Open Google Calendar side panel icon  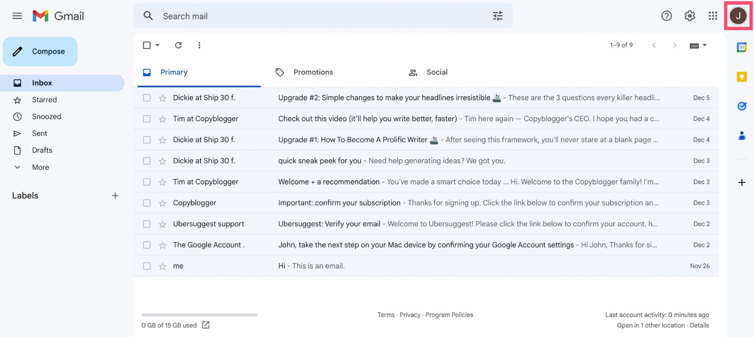tap(741, 47)
